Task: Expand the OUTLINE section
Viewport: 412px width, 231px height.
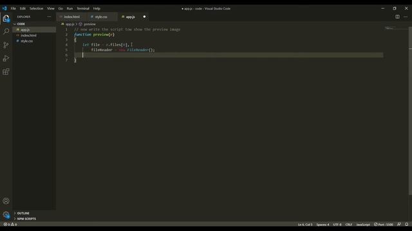Action: pos(34,213)
